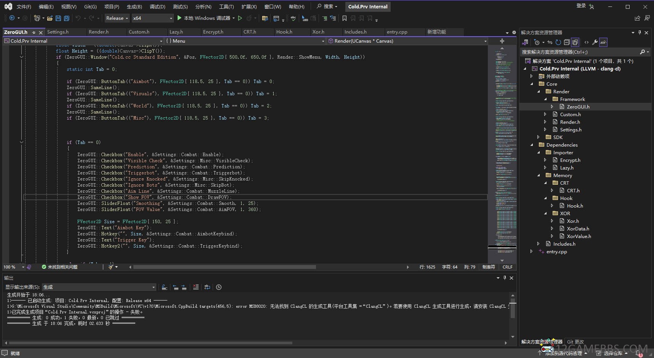The image size is (654, 358).
Task: Save all files with the stacked floppy-disk icon
Action: coord(67,18)
